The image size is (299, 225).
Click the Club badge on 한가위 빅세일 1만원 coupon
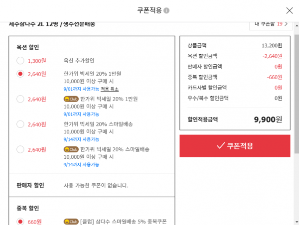pyautogui.click(x=71, y=99)
